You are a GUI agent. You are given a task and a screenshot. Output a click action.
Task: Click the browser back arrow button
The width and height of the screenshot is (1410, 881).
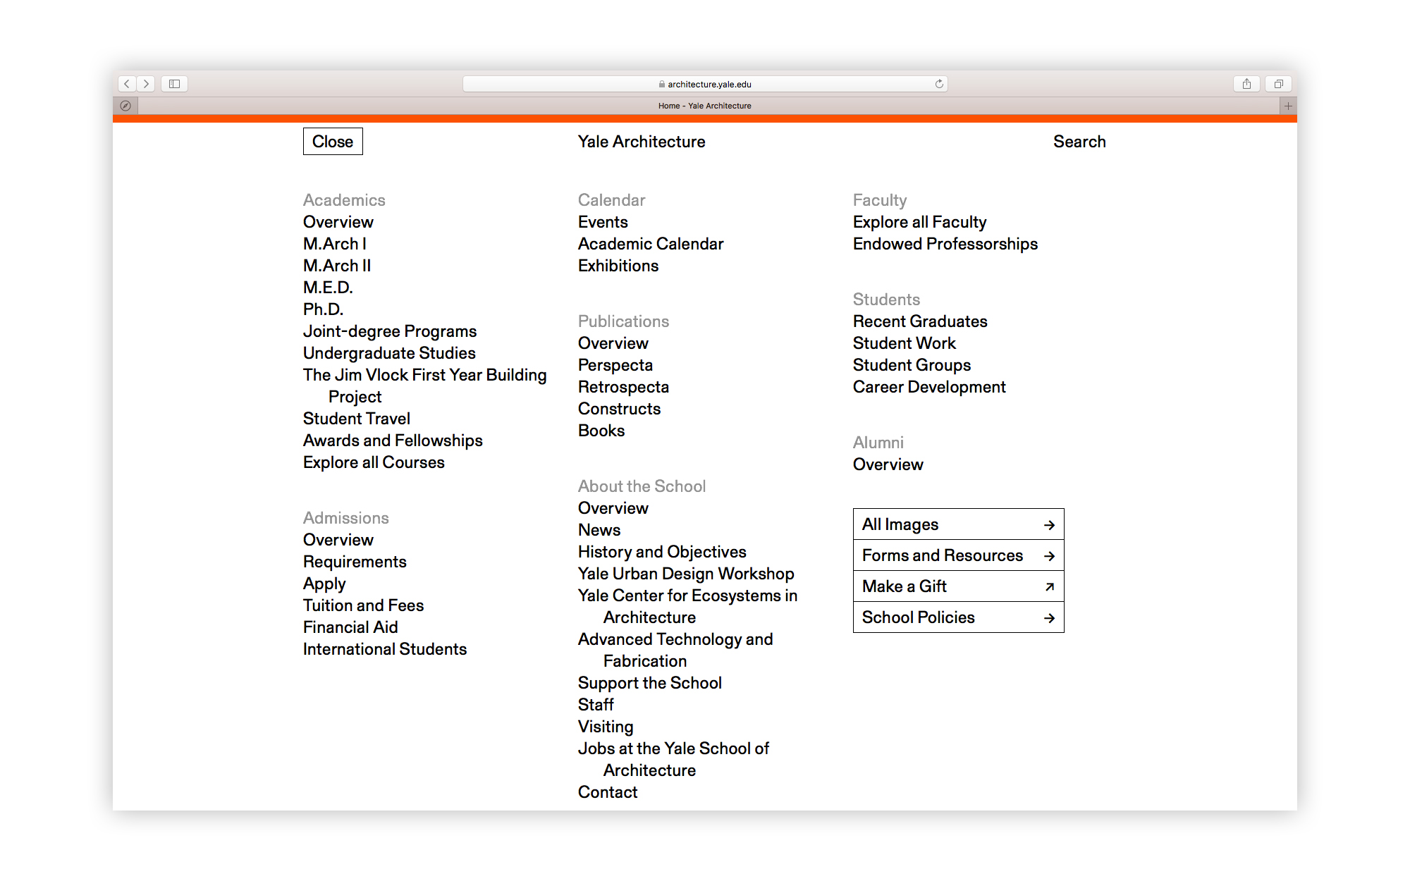127,84
